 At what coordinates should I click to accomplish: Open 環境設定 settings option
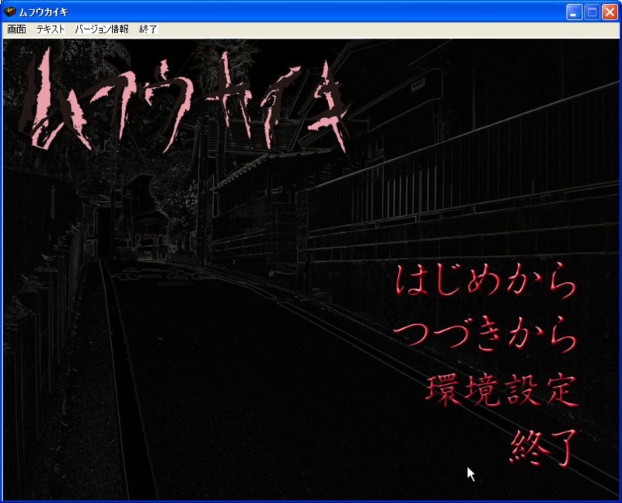(501, 390)
